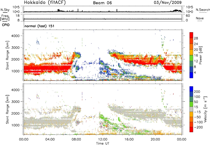The image size is (210, 145).
Task: Click the Velocity panel "Slant Range [km]" label
Action: 7,109
